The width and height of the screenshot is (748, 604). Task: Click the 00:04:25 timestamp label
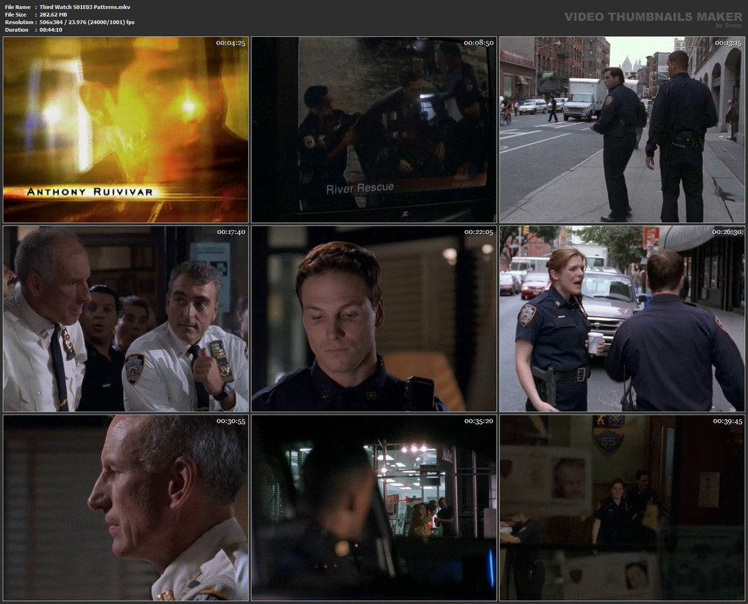pyautogui.click(x=231, y=43)
